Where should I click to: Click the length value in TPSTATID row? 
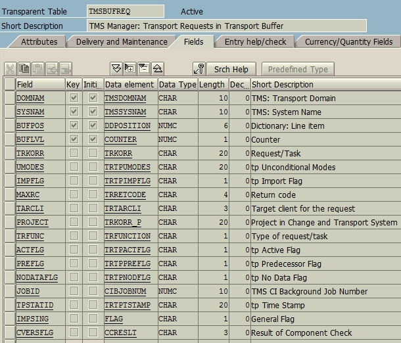[x=224, y=305]
